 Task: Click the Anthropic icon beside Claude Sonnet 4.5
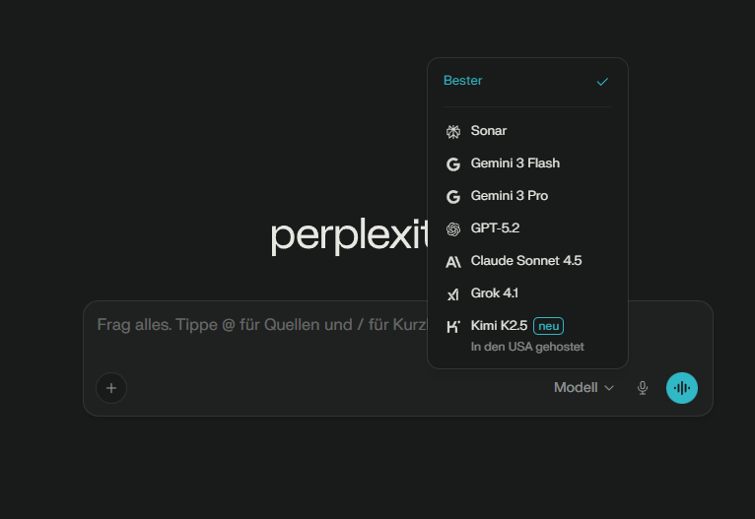453,261
